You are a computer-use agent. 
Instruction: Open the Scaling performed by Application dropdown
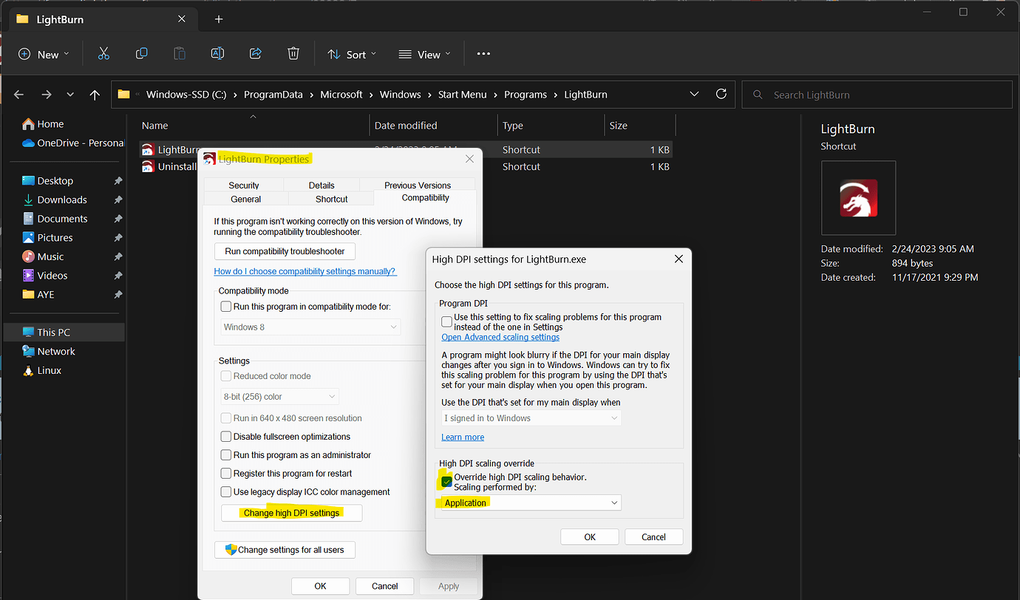(x=530, y=502)
